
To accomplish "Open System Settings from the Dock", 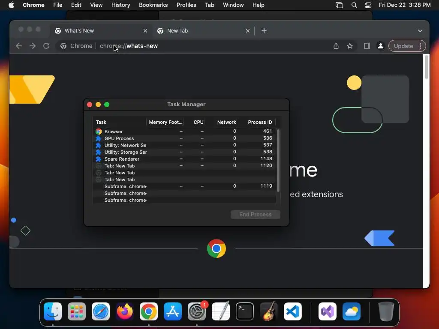I will [197, 311].
